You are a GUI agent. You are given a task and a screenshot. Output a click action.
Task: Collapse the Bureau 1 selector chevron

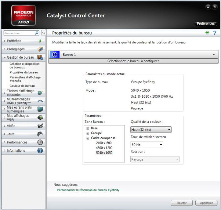214,55
